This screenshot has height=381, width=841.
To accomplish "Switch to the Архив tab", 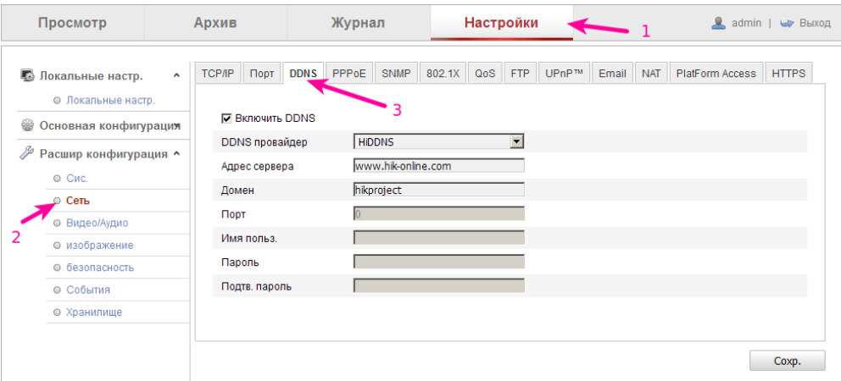I will [215, 23].
